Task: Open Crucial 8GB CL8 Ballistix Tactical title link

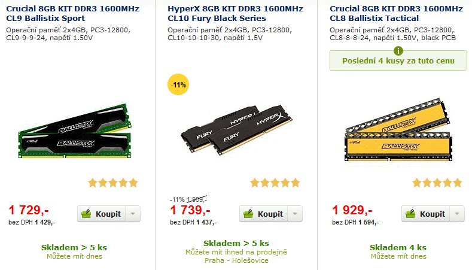Action: pyautogui.click(x=397, y=13)
